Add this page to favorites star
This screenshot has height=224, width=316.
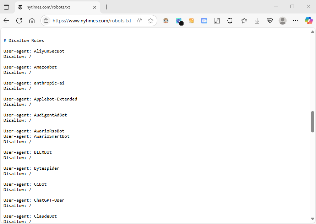pos(150,21)
